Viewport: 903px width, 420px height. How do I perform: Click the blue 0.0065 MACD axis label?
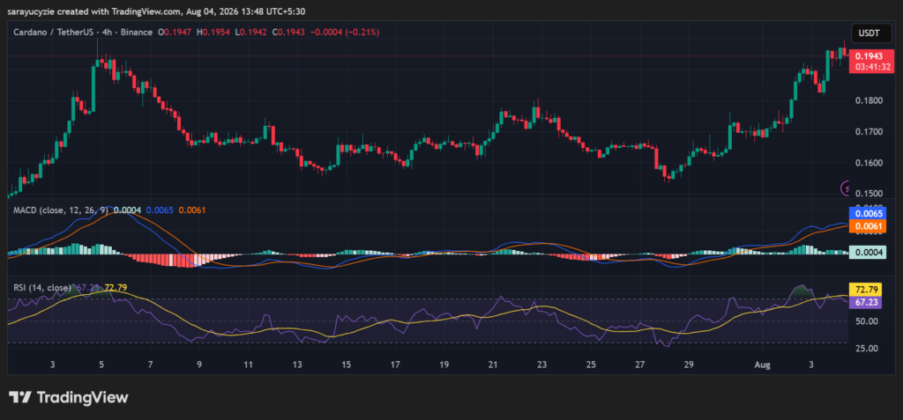point(868,213)
